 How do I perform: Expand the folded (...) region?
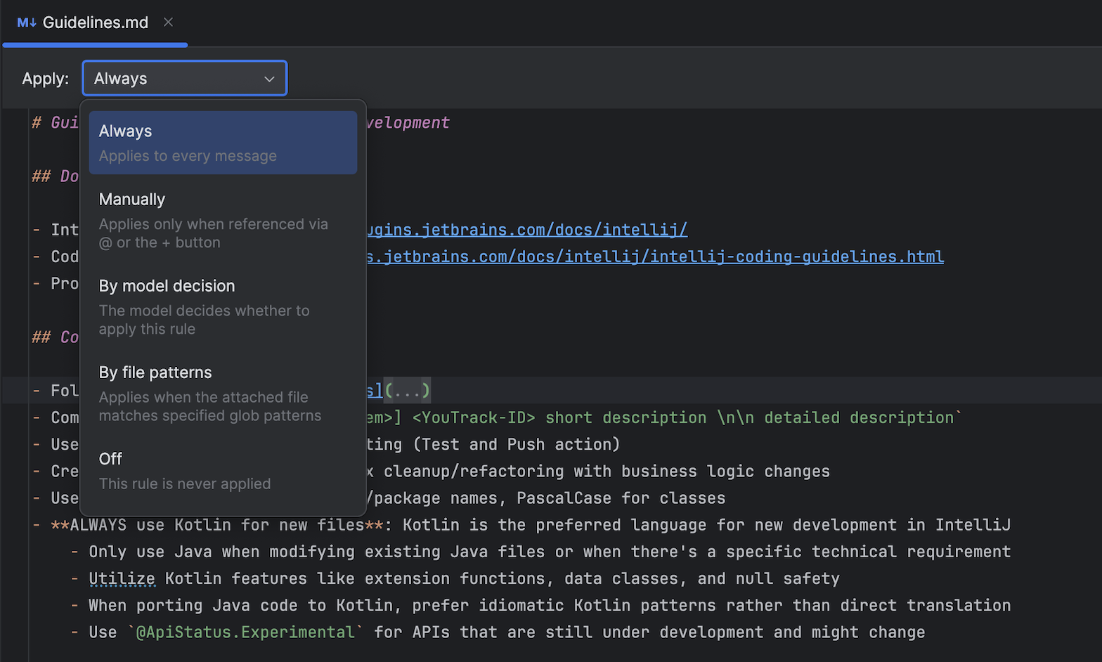click(x=407, y=390)
